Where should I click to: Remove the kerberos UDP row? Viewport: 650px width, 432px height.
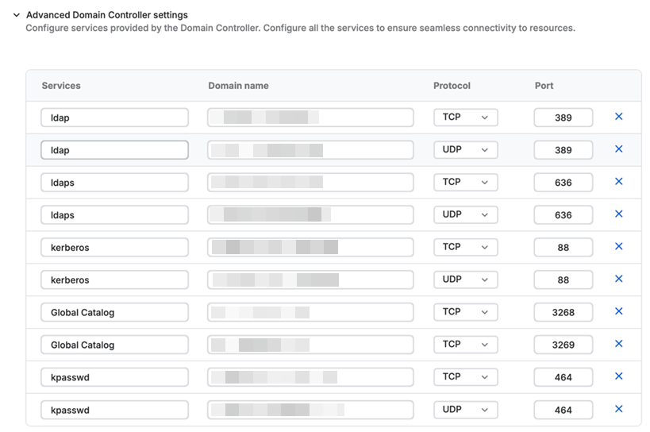[x=618, y=280]
